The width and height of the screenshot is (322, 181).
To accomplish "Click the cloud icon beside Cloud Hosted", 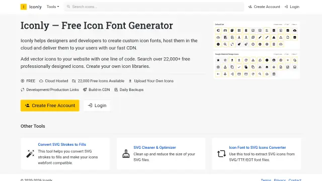I will coord(41,81).
